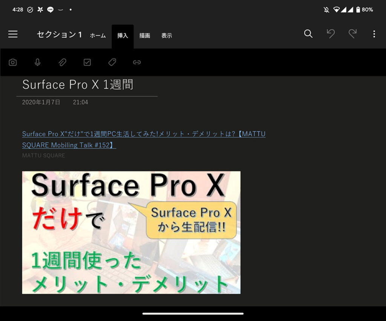Tap the search magnifier icon

(308, 33)
